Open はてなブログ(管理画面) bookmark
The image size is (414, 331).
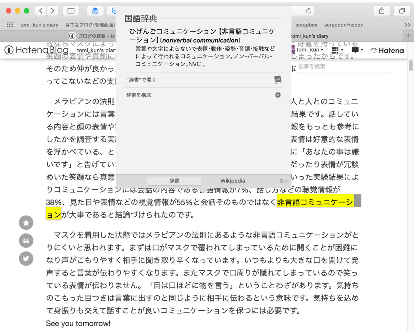(x=90, y=25)
